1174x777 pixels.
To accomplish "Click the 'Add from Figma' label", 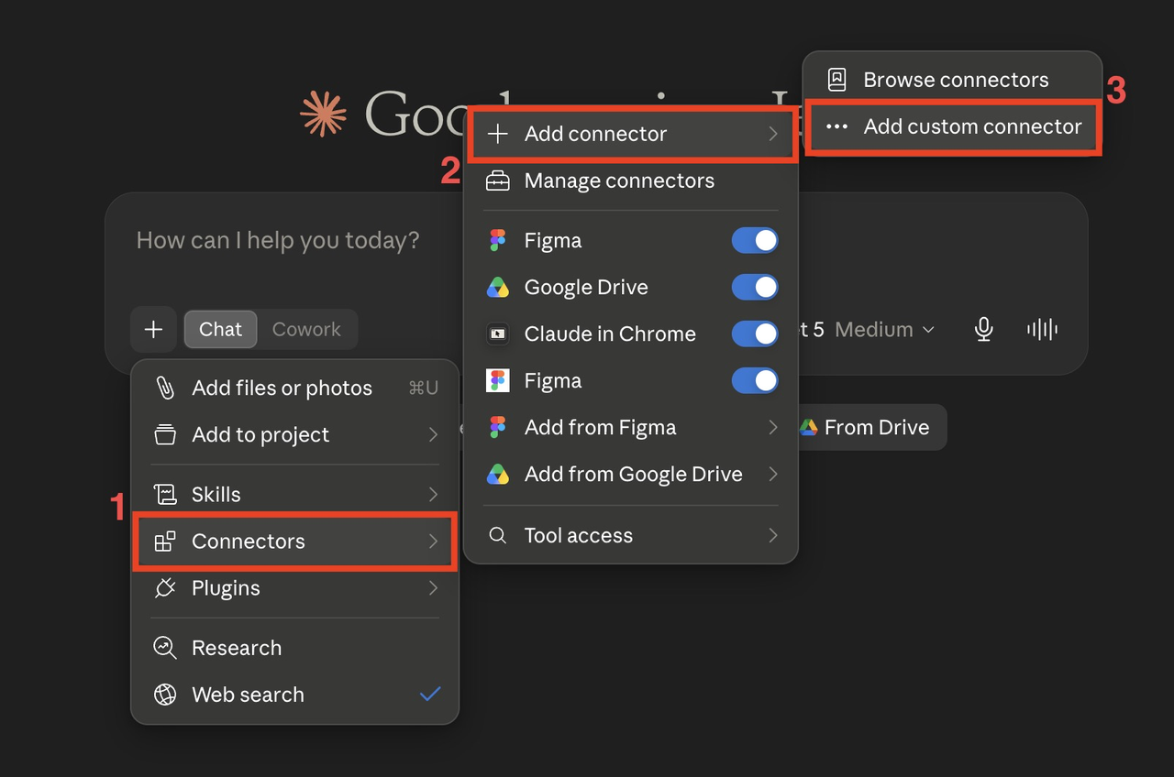I will (601, 428).
